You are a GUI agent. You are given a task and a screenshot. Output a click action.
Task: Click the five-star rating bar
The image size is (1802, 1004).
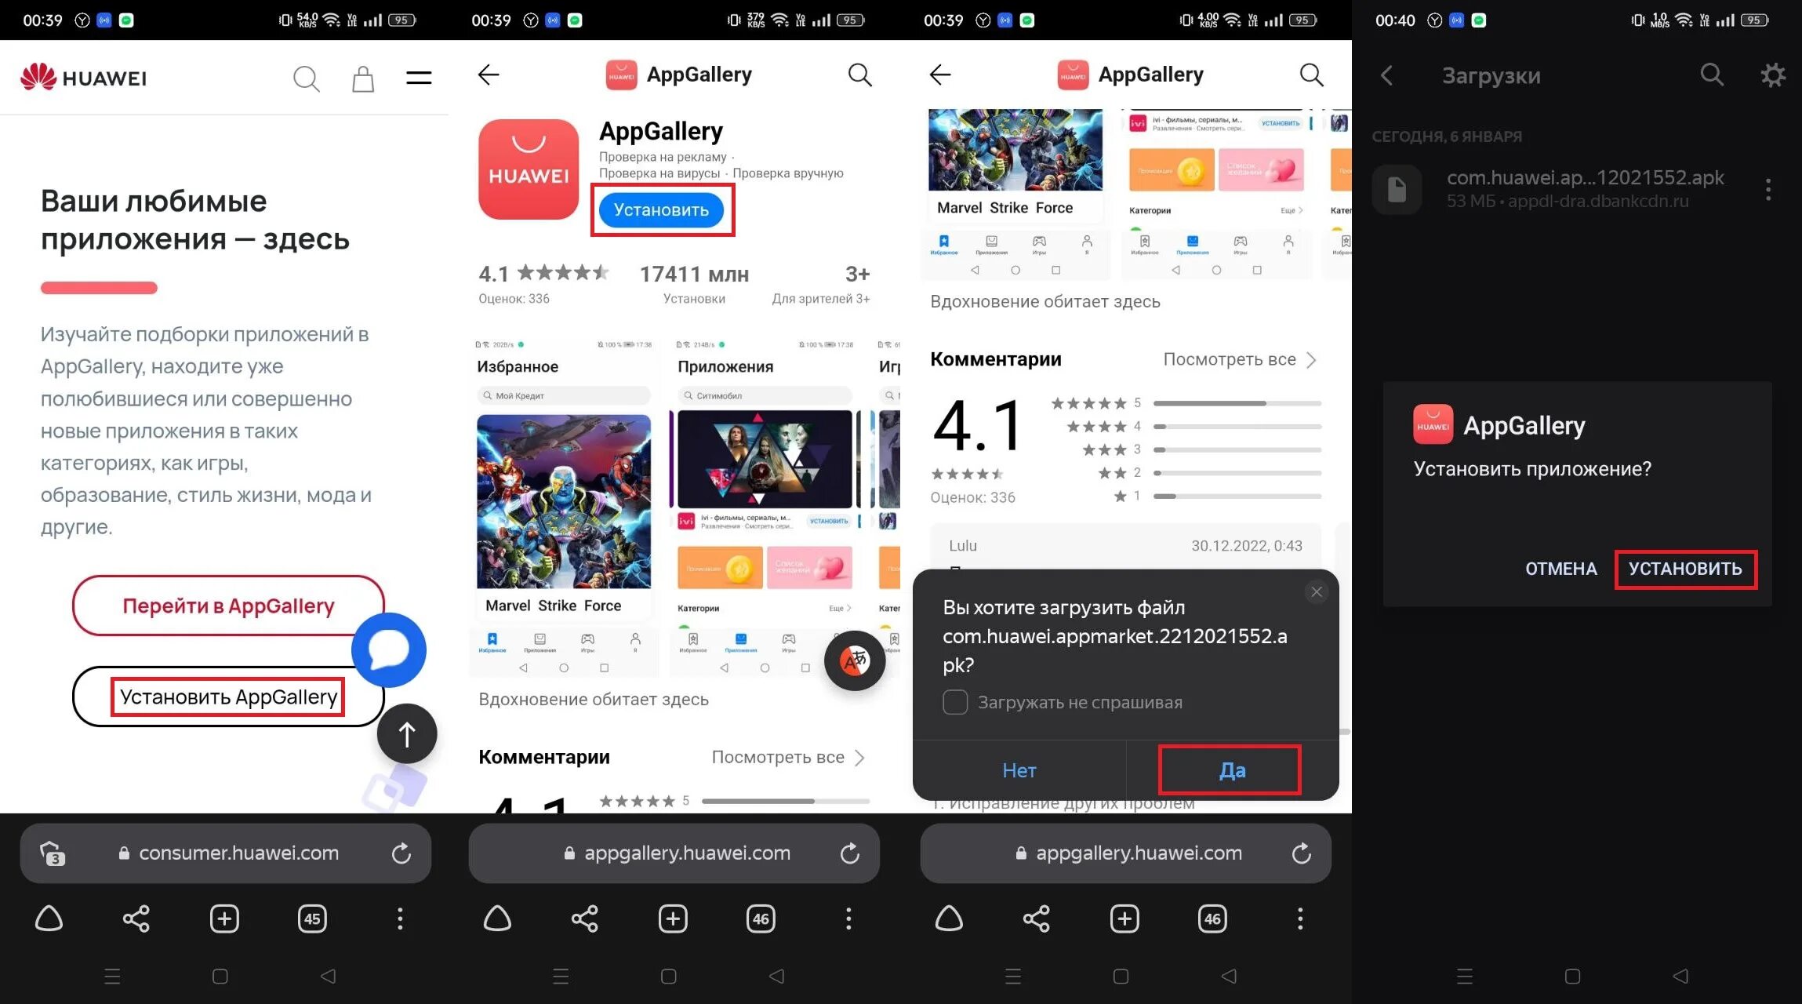(x=1237, y=403)
